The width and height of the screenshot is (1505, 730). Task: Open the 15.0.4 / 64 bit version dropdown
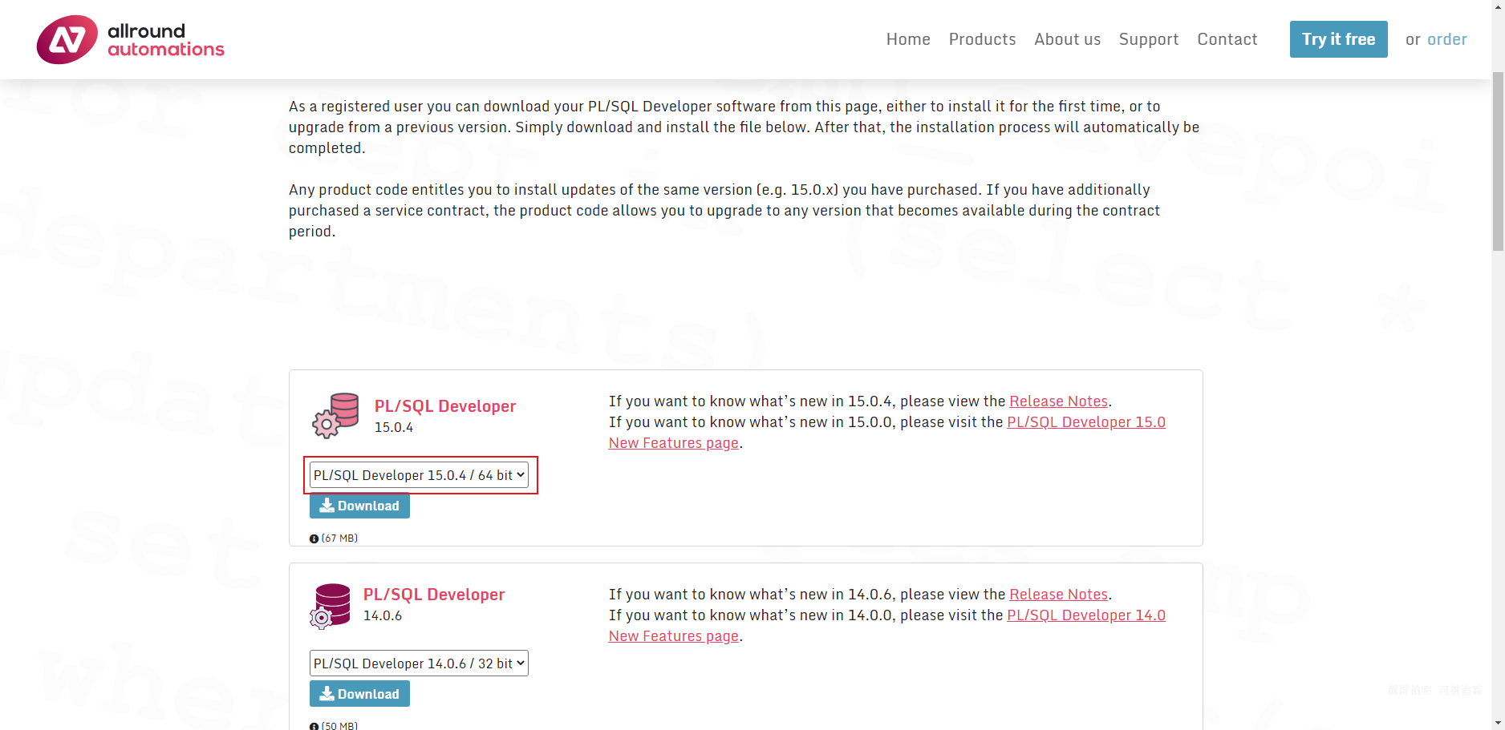coord(419,475)
